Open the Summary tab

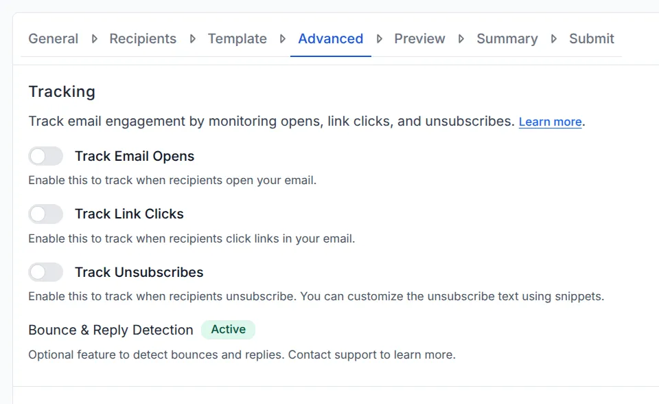(507, 39)
